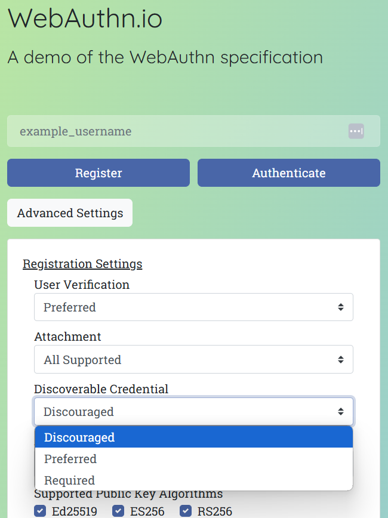The height and width of the screenshot is (518, 388).
Task: Click the Attachment dropdown's arrow icon
Action: (341, 359)
